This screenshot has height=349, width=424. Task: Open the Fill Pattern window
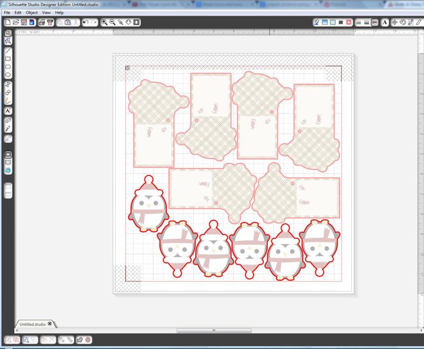coord(333,22)
